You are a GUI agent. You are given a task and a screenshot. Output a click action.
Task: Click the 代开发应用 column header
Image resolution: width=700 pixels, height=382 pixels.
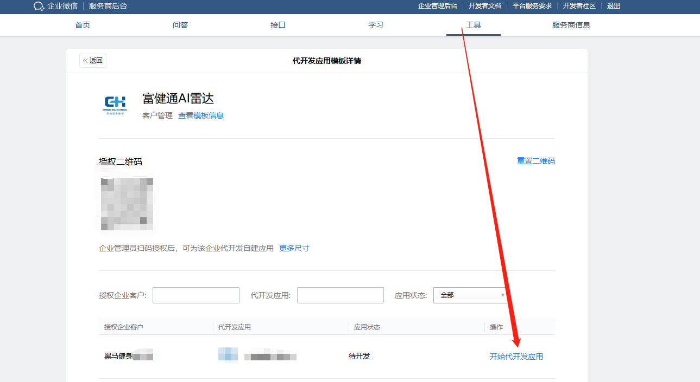click(235, 327)
